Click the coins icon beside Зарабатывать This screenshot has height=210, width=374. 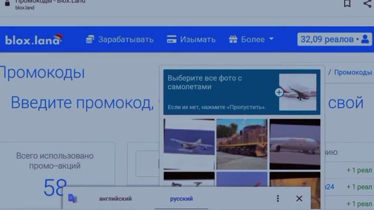90,39
